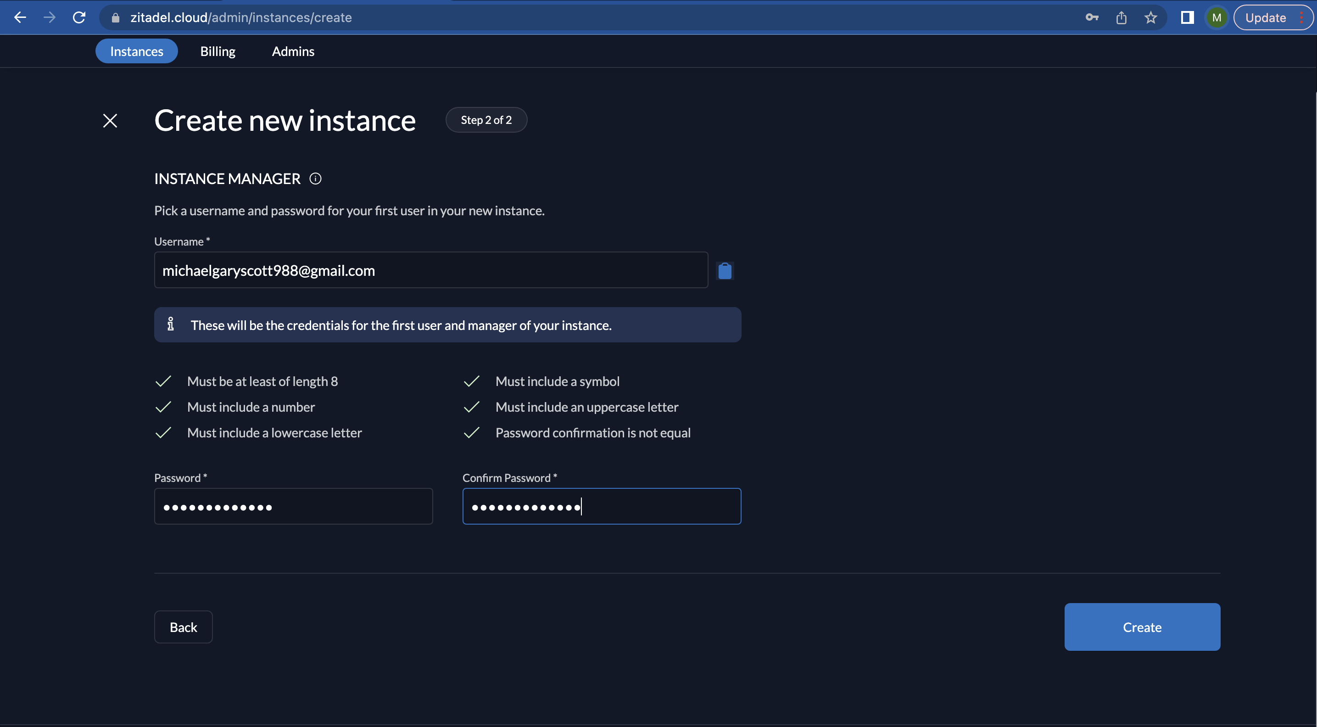
Task: Go to the Admins tab
Action: pyautogui.click(x=293, y=51)
